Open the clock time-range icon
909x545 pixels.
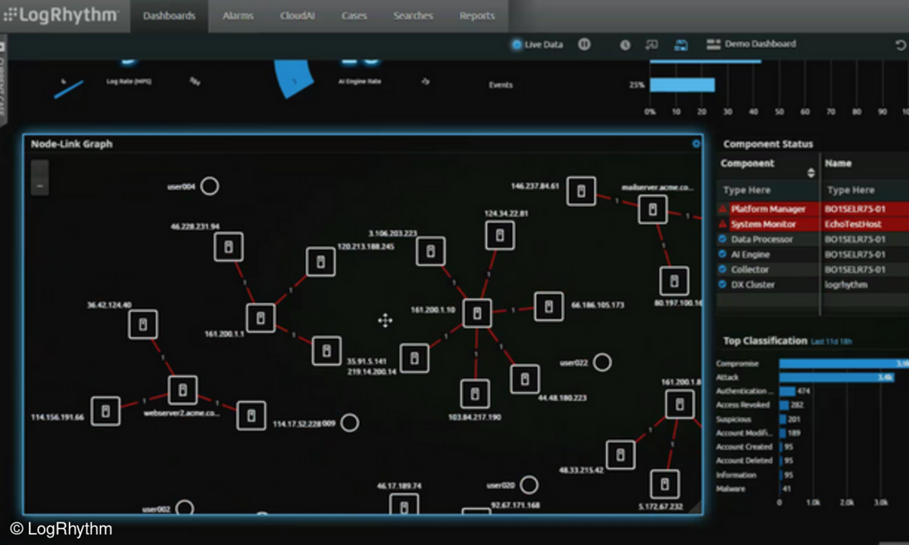point(625,45)
